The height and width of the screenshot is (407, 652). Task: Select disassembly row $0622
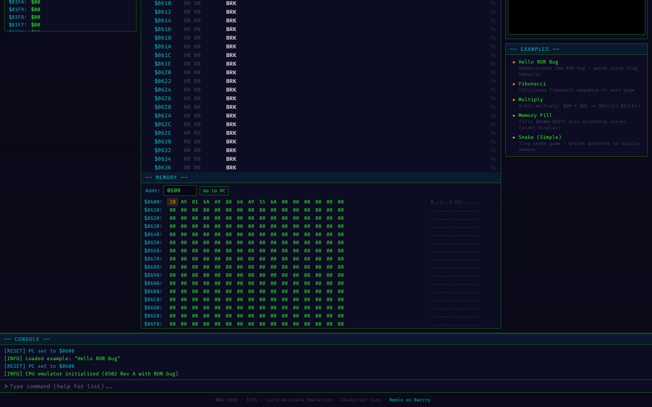[321, 81]
